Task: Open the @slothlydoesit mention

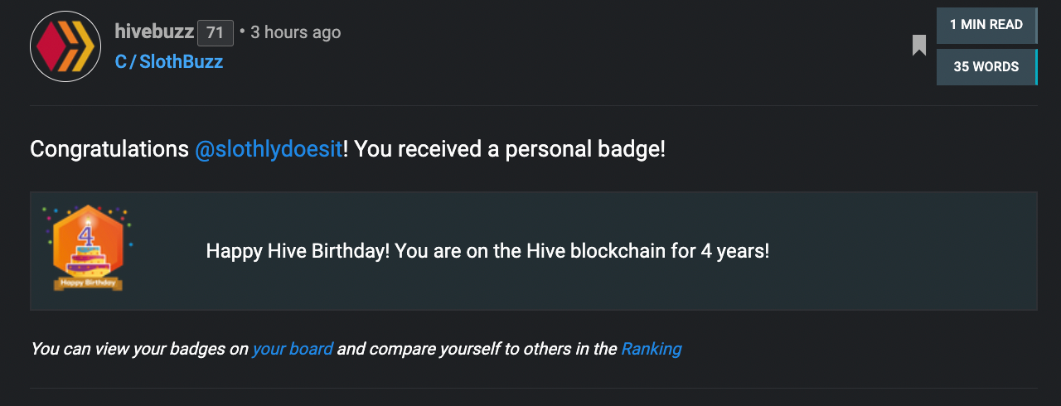Action: (269, 150)
